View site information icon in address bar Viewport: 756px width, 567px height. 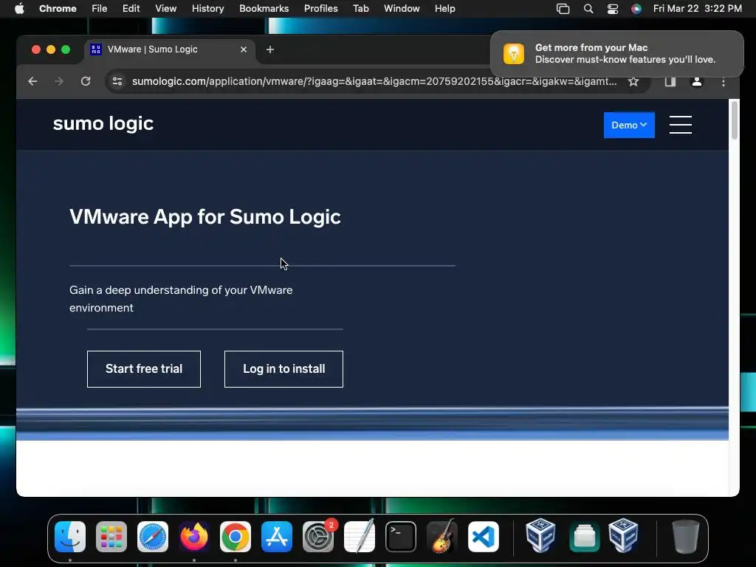(x=117, y=81)
